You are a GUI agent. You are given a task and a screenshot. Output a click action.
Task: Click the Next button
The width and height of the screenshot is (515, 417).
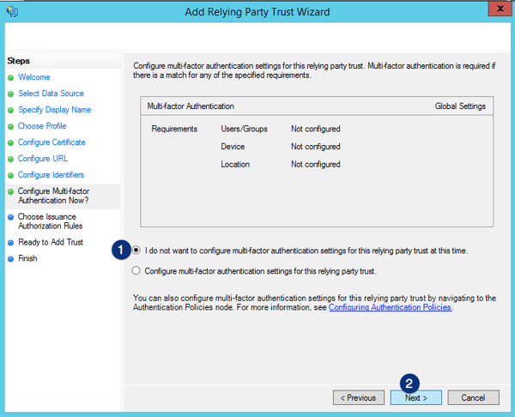415,397
